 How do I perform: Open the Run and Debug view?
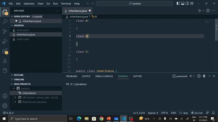coord(5,41)
